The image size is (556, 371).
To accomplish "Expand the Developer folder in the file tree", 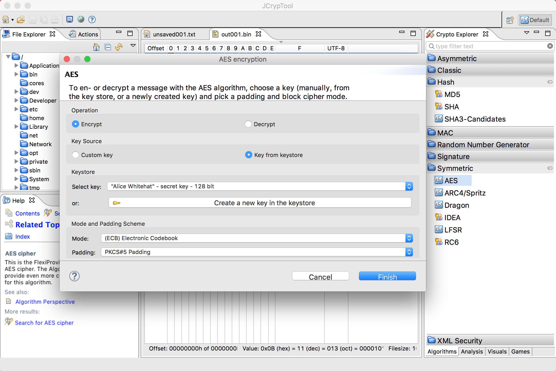I will point(16,101).
